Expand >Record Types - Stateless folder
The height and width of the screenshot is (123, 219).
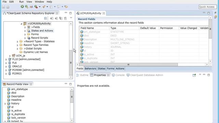pyautogui.click(x=17, y=42)
